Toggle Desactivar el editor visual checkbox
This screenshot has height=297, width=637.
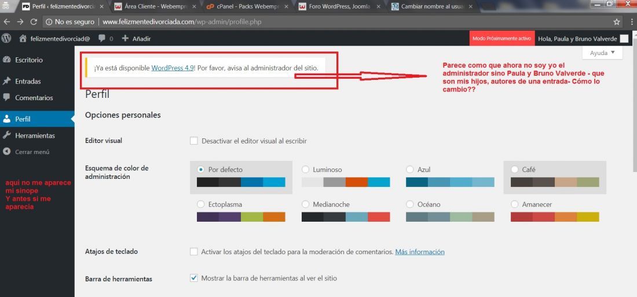tap(194, 141)
